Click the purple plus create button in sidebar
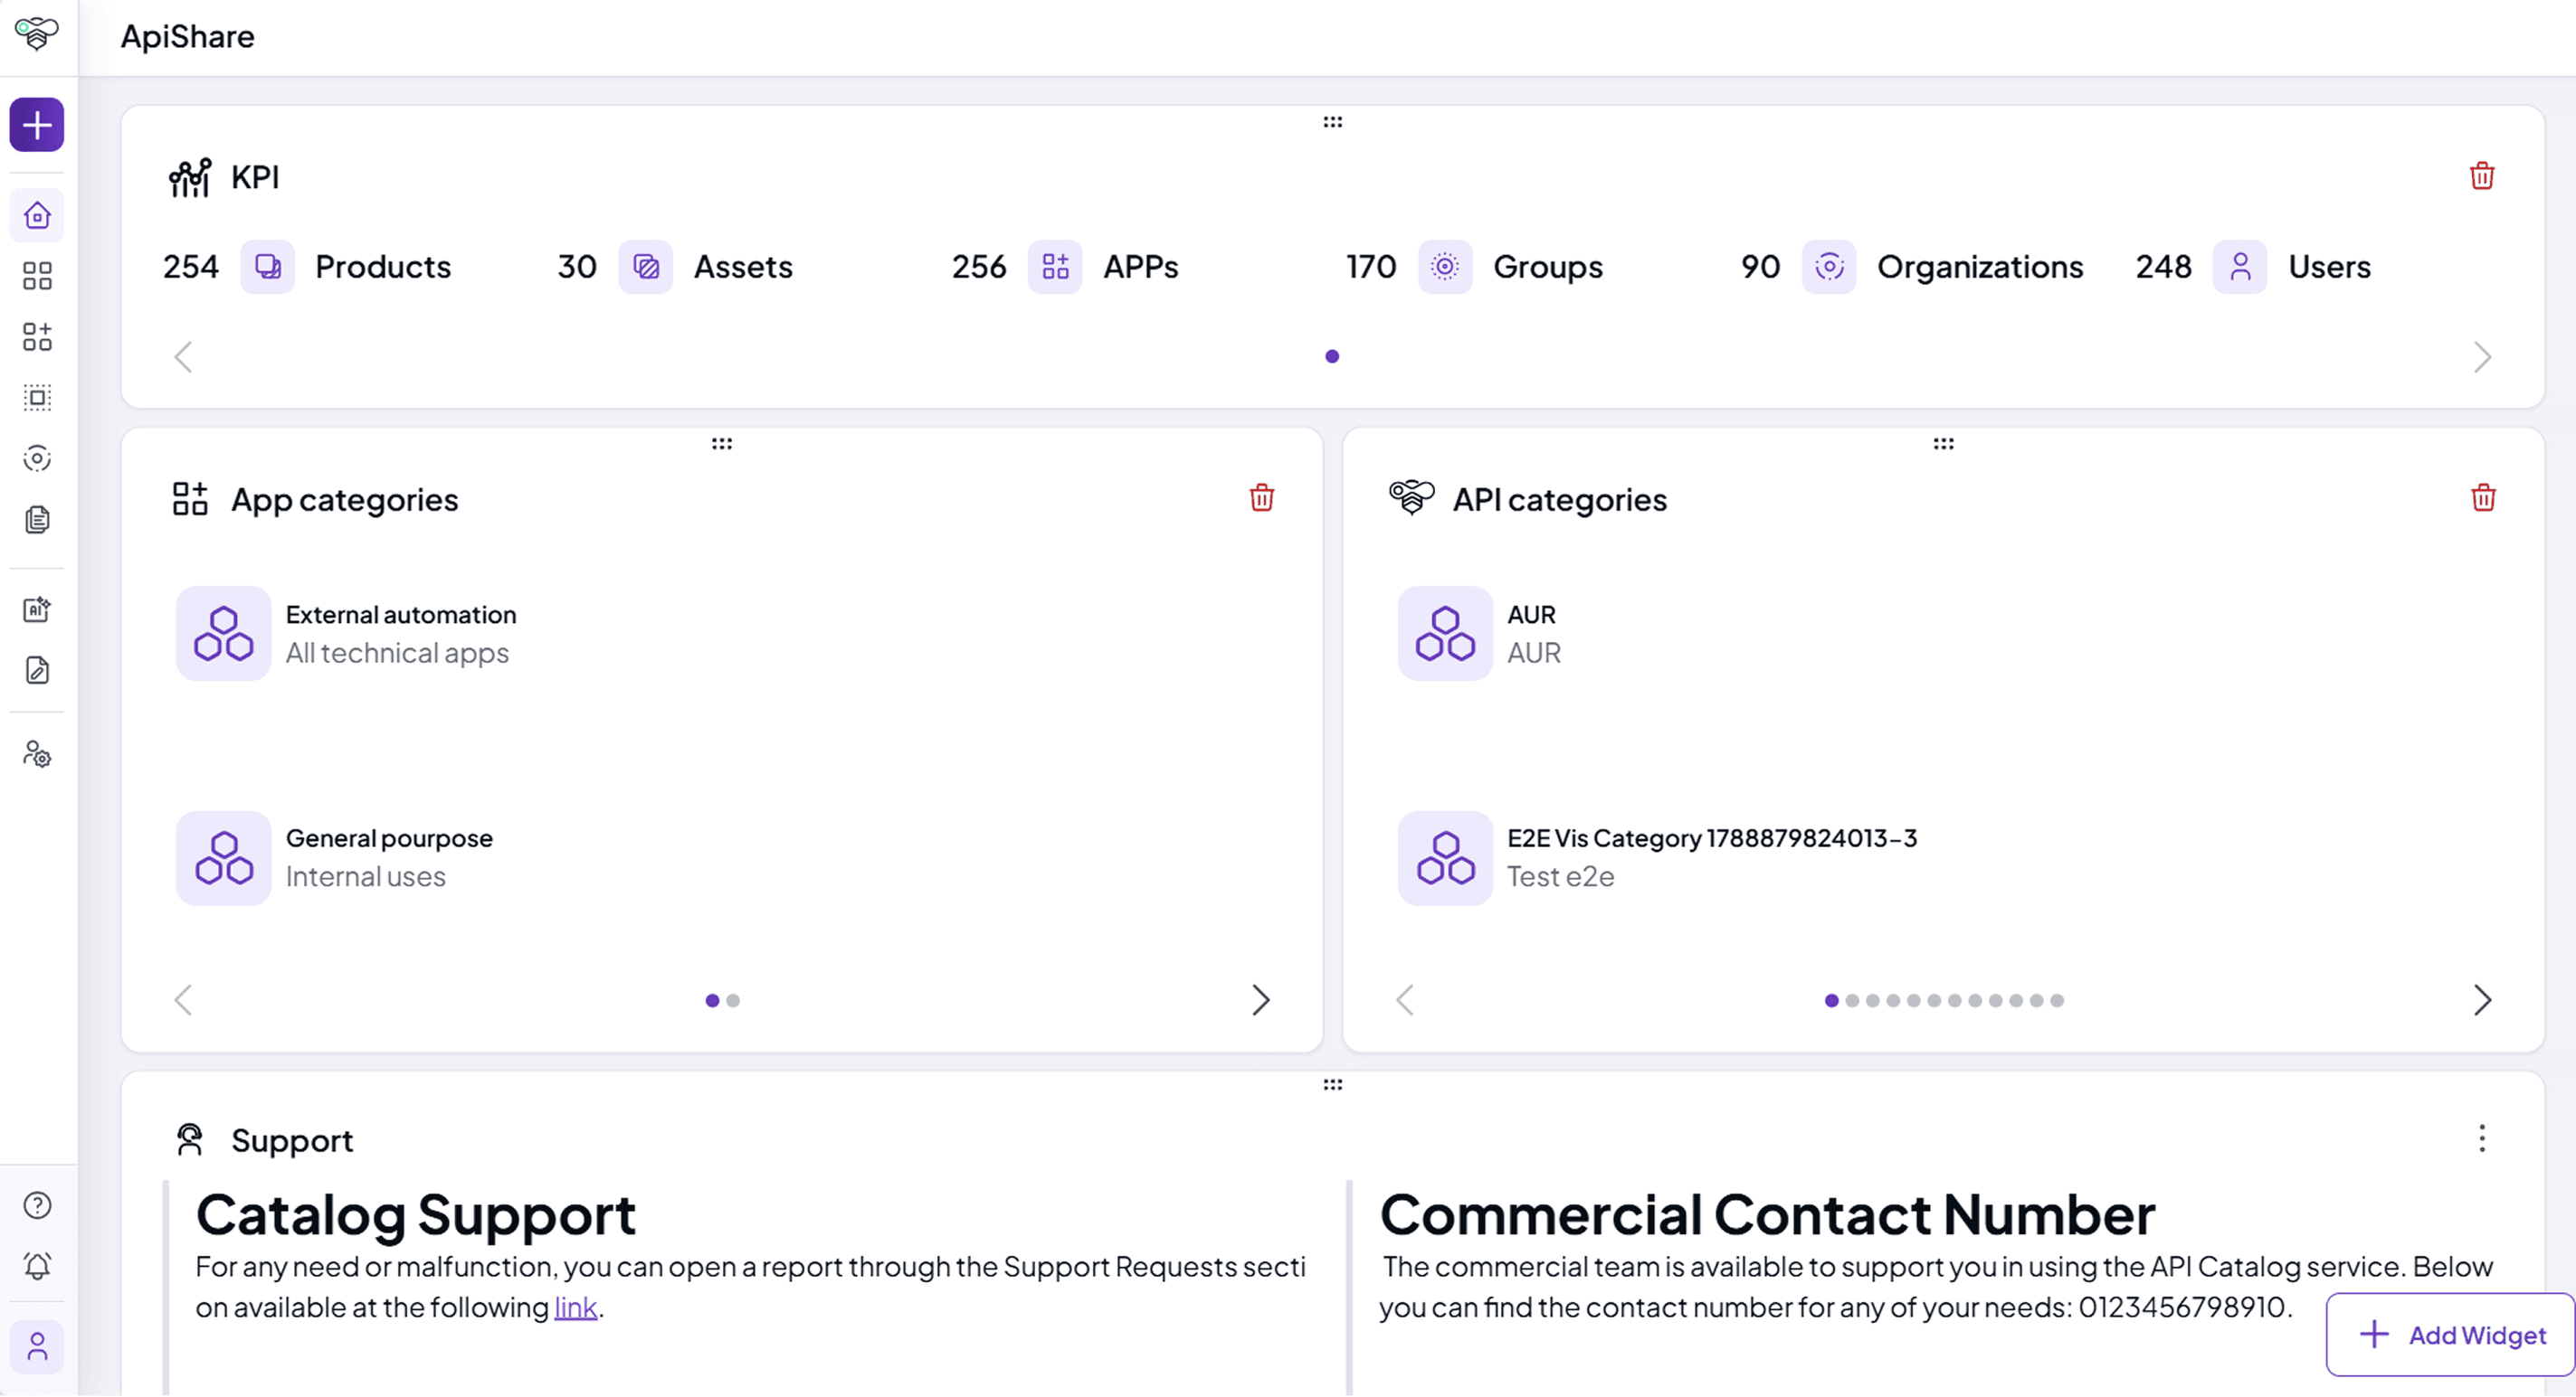This screenshot has width=2576, height=1397. point(37,125)
